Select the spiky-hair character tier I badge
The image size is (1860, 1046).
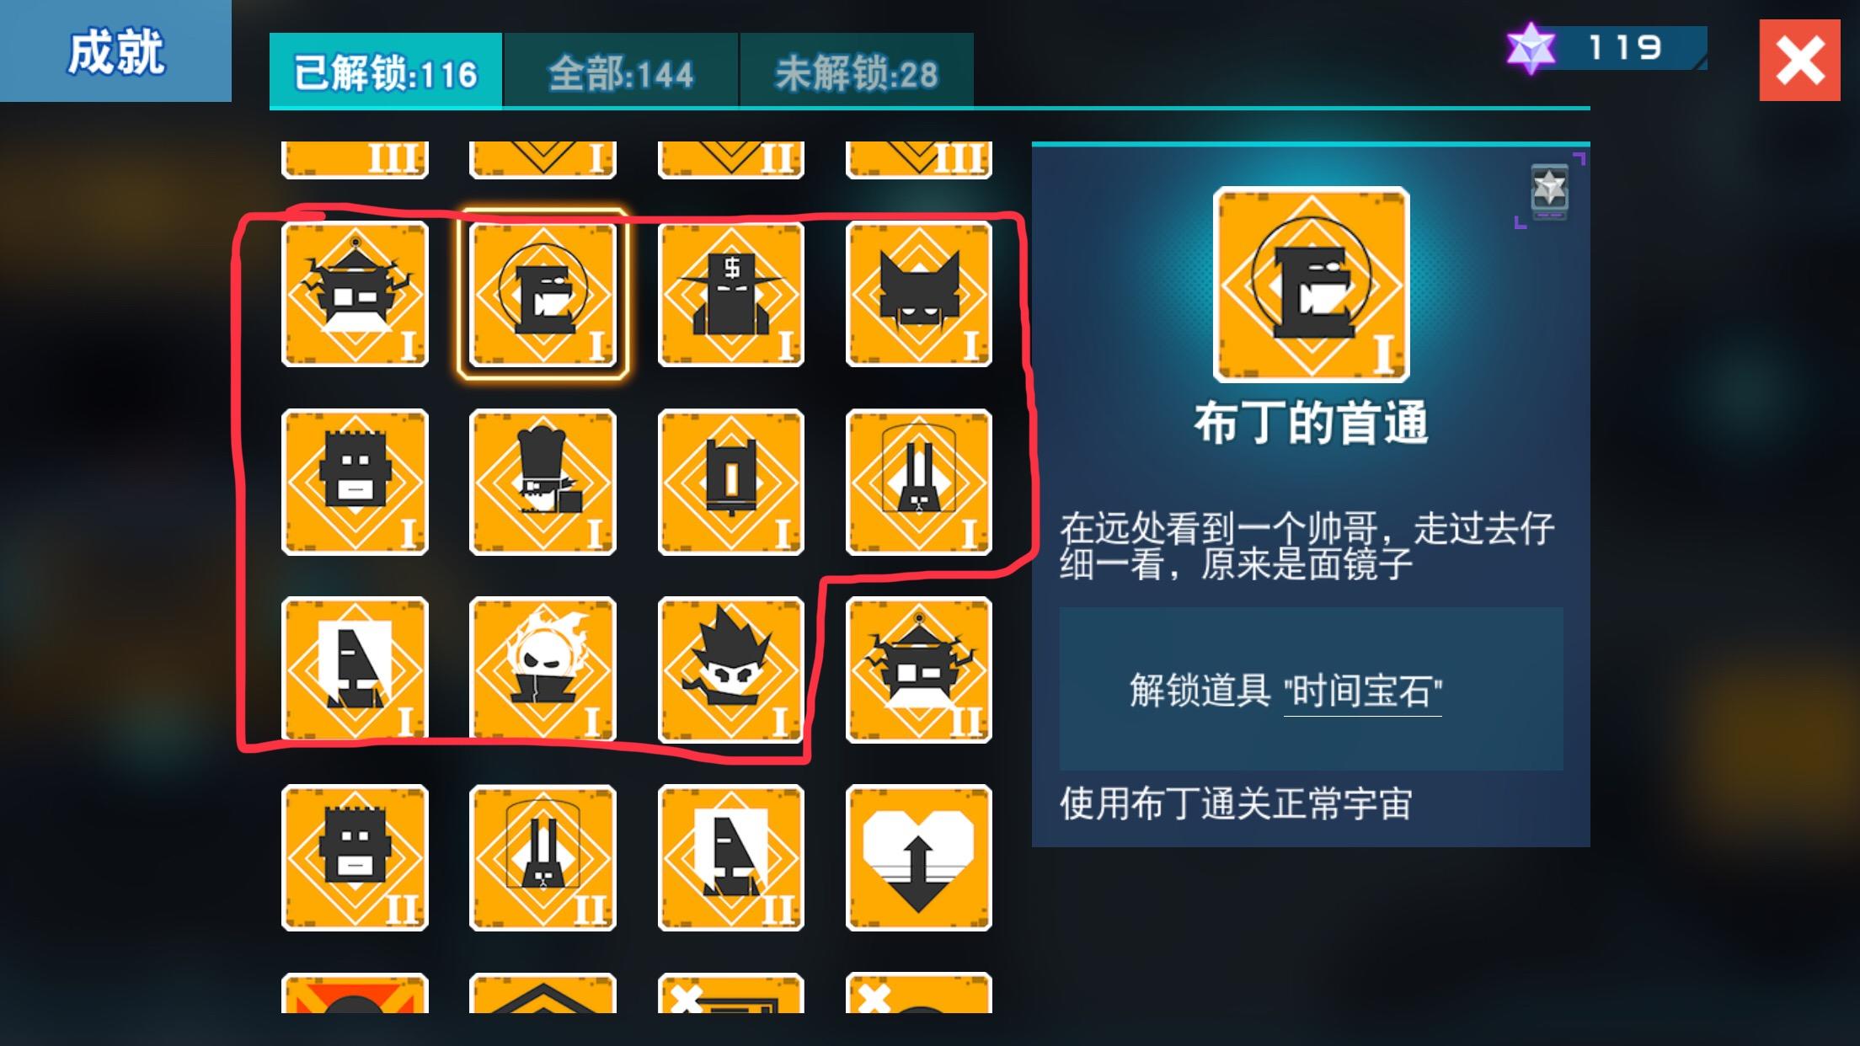tap(731, 670)
